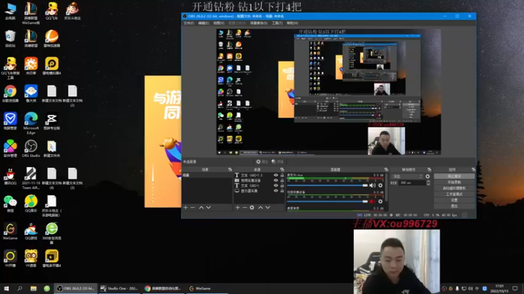The height and width of the screenshot is (294, 524).
Task: Open OBS Studio desktop shortcut
Action: coord(31,148)
